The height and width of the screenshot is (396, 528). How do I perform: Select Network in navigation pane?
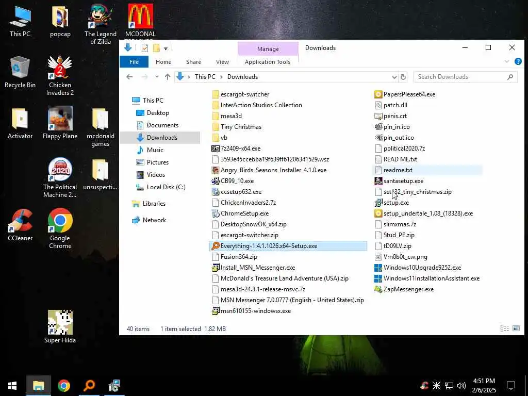154,220
